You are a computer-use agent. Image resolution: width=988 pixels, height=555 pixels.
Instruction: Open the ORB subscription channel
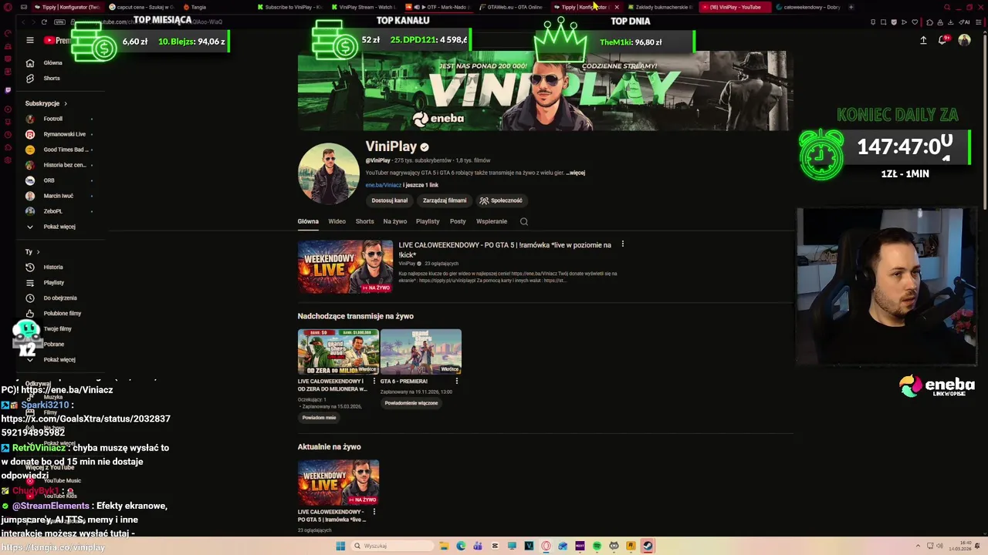(x=49, y=180)
